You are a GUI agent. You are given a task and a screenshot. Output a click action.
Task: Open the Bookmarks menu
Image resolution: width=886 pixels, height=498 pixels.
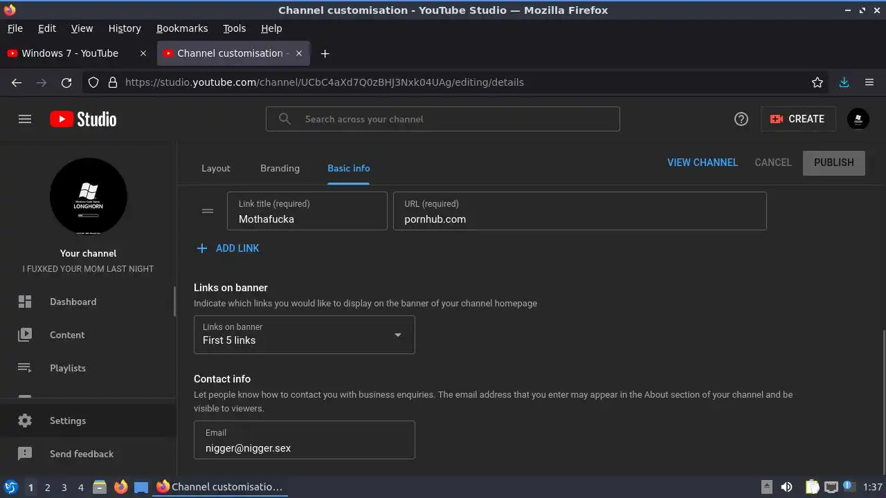pos(182,28)
